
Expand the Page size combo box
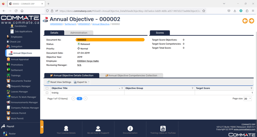pos(250,99)
